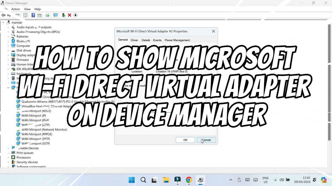Select WAN Miniport (Network Monitor)
Viewport: 332px width, 186px height.
[44, 129]
